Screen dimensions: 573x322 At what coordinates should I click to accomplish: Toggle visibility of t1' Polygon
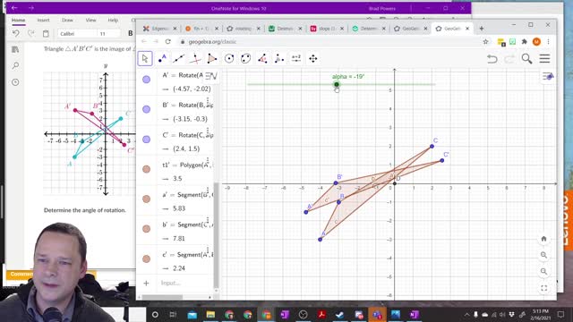tap(146, 169)
